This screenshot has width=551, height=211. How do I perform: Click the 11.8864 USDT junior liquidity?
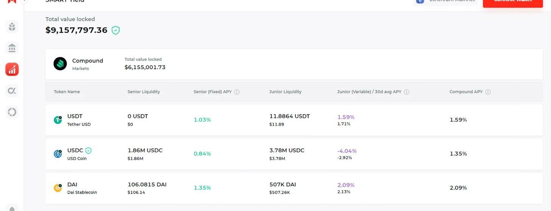point(290,116)
